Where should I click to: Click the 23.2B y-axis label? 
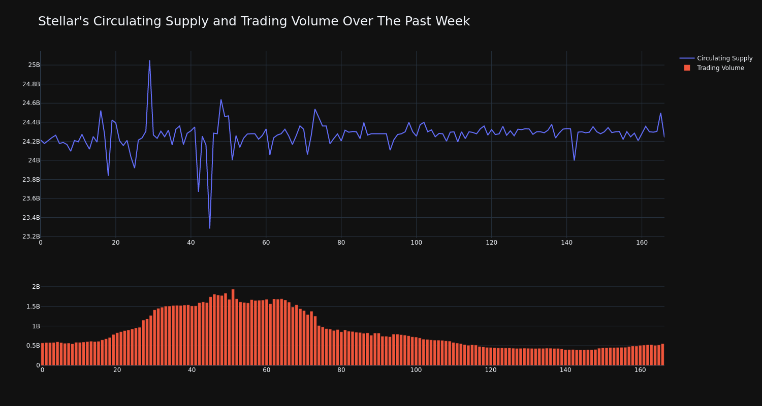tap(31, 236)
